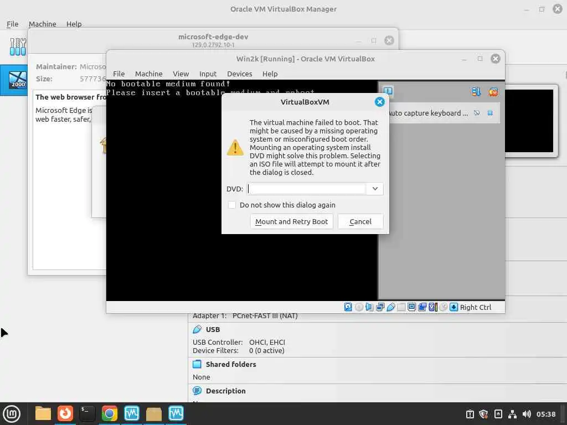Click the Shared folders section icon
This screenshot has width=567, height=425.
pos(197,364)
